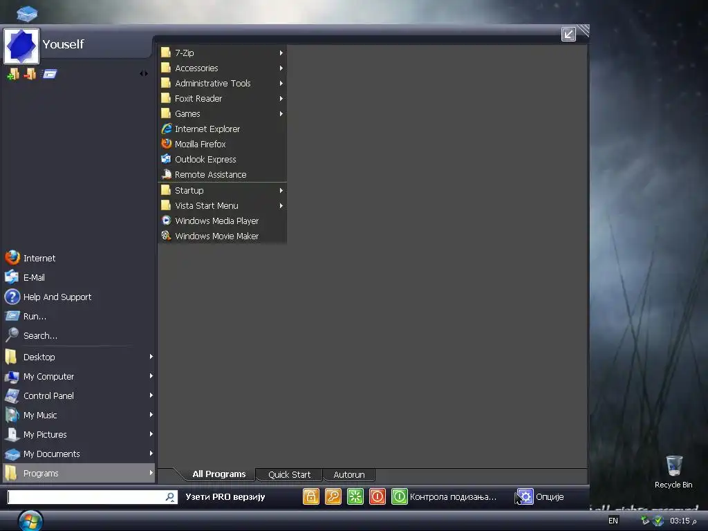Image resolution: width=708 pixels, height=531 pixels.
Task: Expand the Vista Start Menu folder
Action: [222, 205]
